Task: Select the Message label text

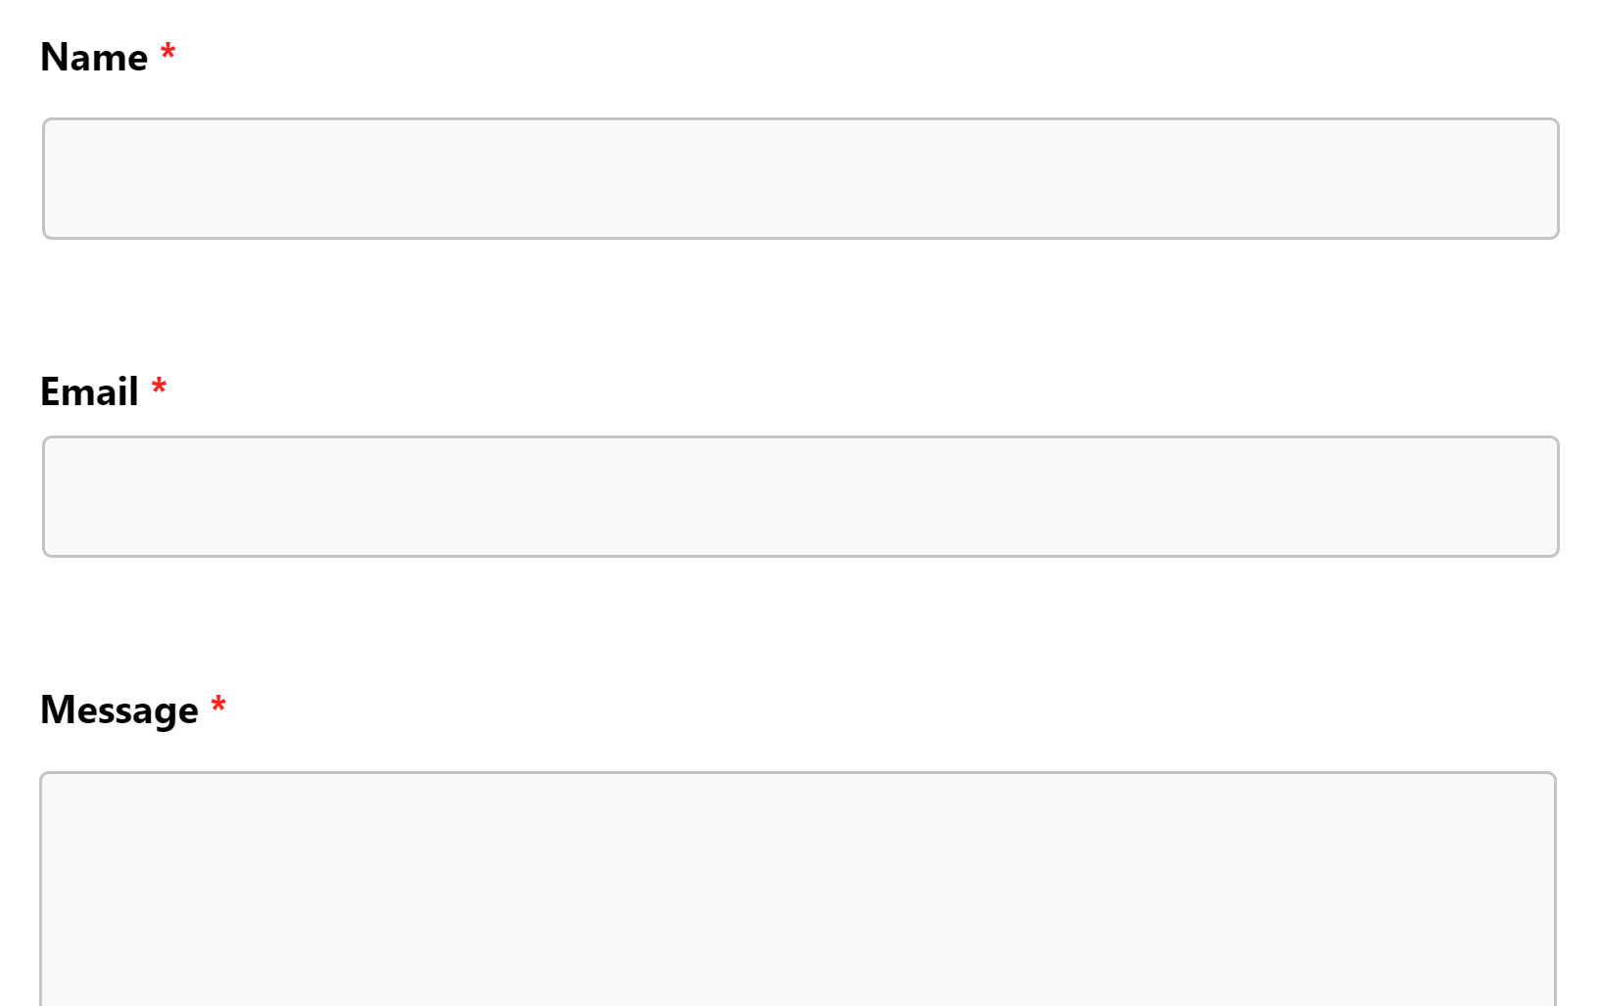Action: [x=119, y=709]
